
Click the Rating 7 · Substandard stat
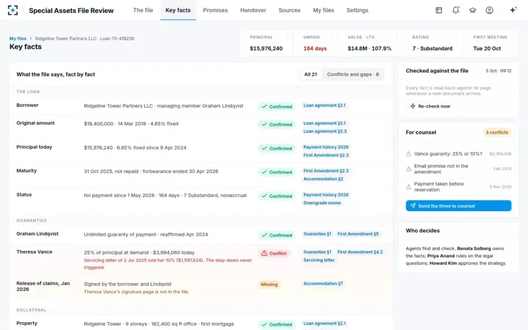(x=432, y=43)
